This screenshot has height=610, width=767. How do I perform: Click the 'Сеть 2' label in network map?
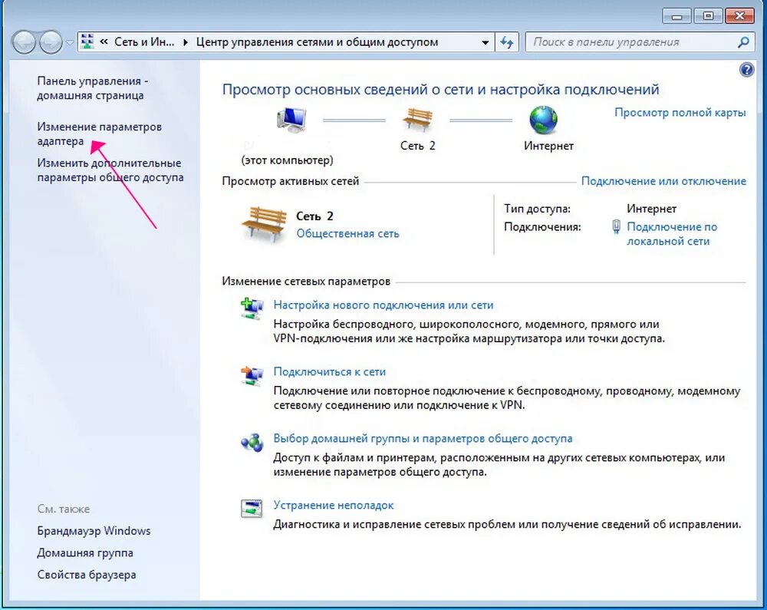(417, 146)
